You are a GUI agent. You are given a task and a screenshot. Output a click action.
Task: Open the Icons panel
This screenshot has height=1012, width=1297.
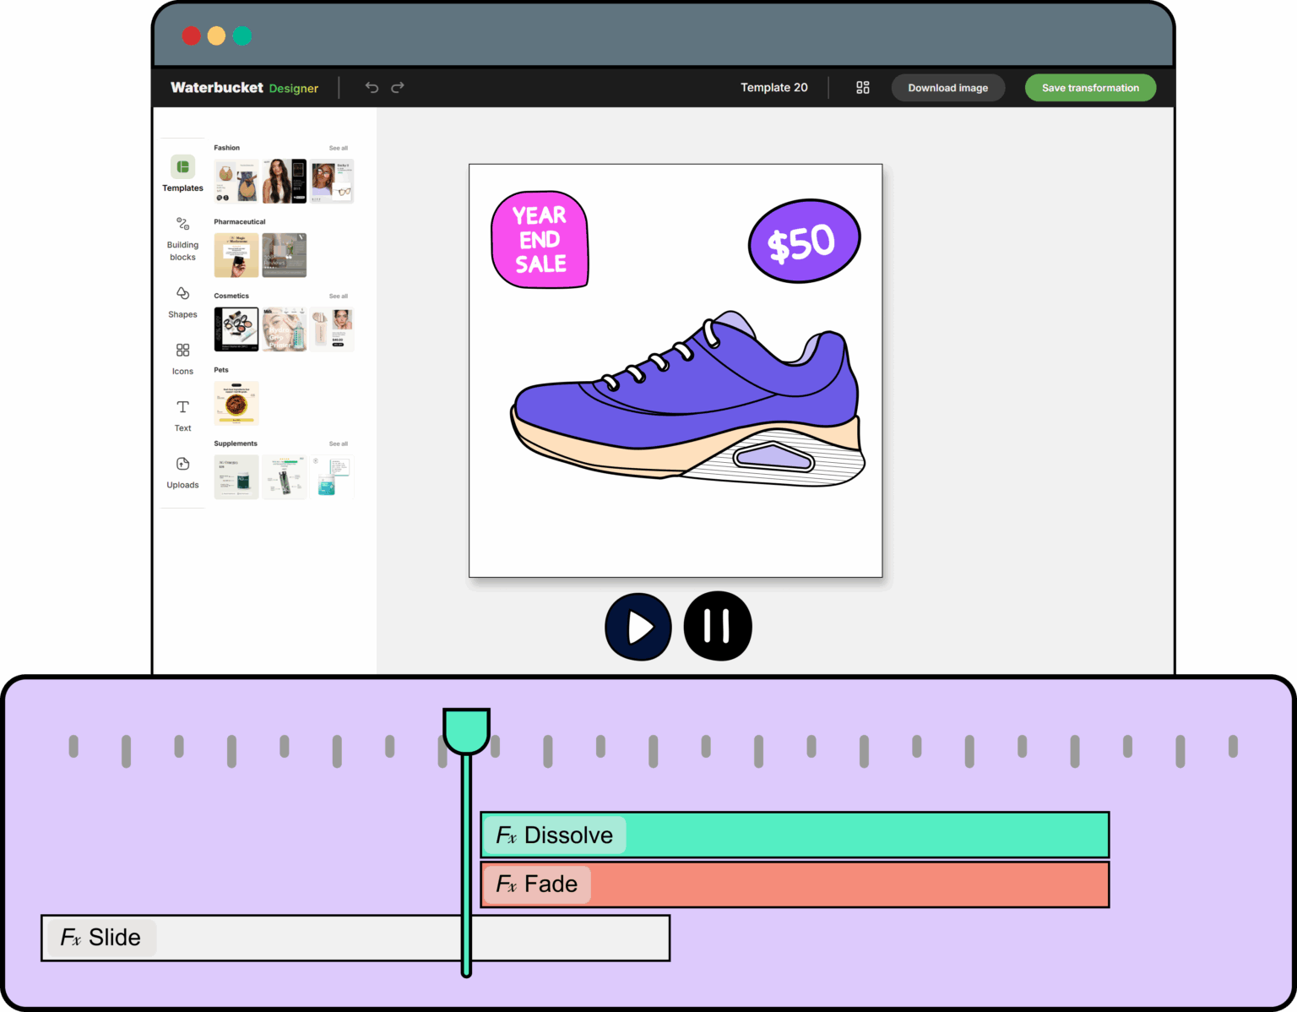pos(182,359)
